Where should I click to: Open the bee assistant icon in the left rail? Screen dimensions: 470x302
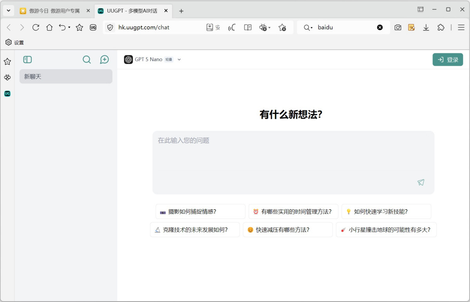pos(7,77)
